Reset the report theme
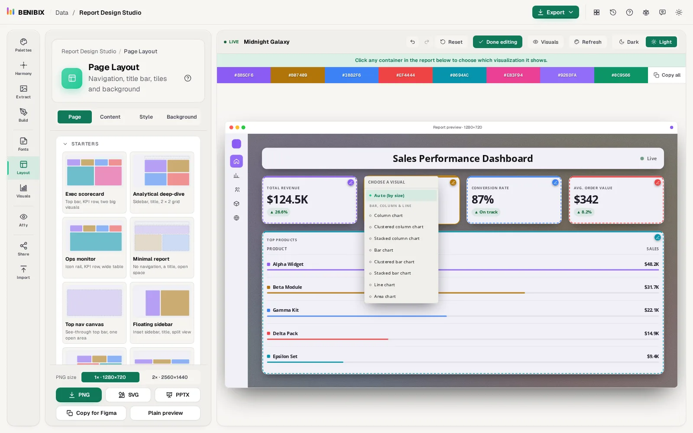 (x=451, y=42)
